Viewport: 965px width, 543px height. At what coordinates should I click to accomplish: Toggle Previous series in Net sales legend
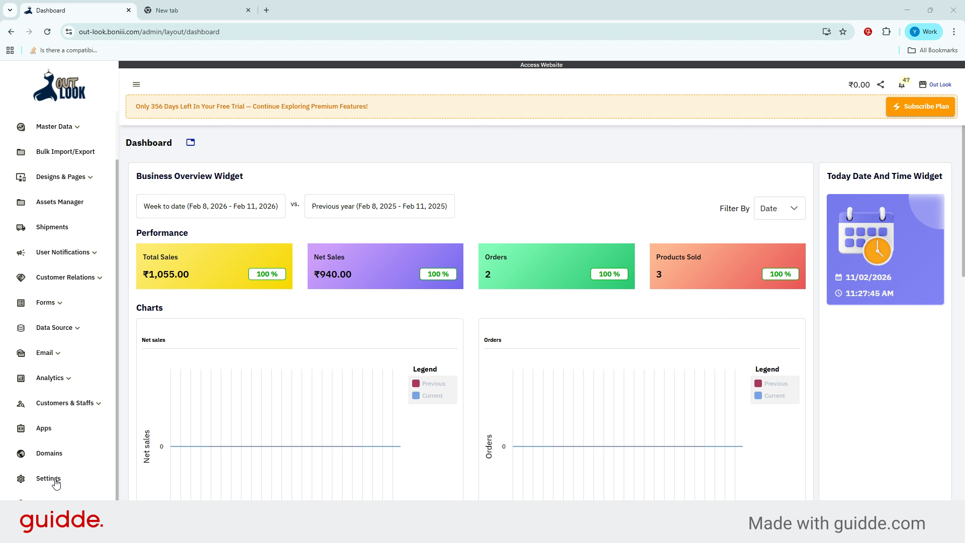tap(429, 384)
